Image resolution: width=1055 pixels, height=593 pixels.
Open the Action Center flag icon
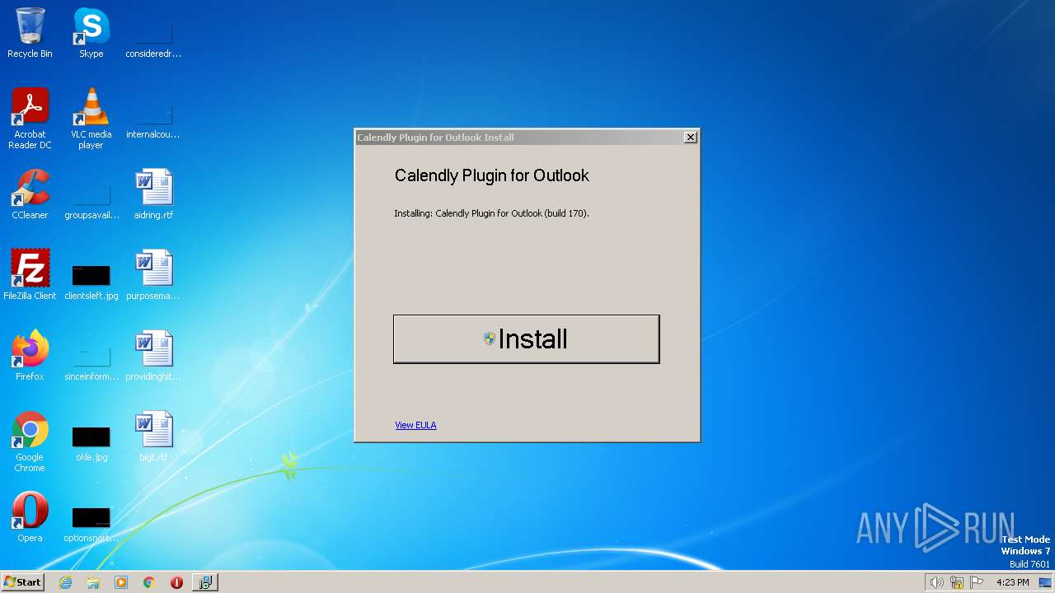pos(977,582)
